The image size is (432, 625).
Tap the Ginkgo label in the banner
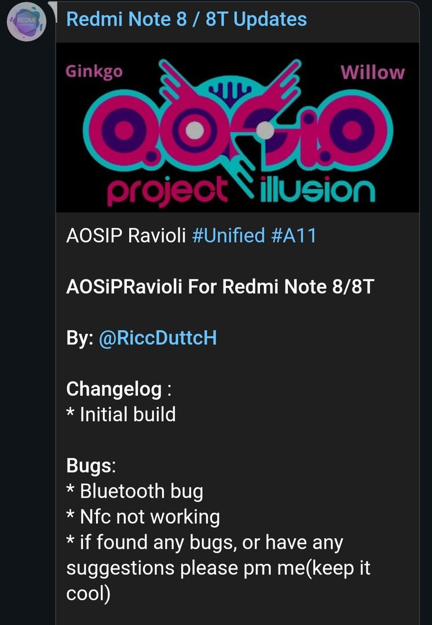pos(94,71)
